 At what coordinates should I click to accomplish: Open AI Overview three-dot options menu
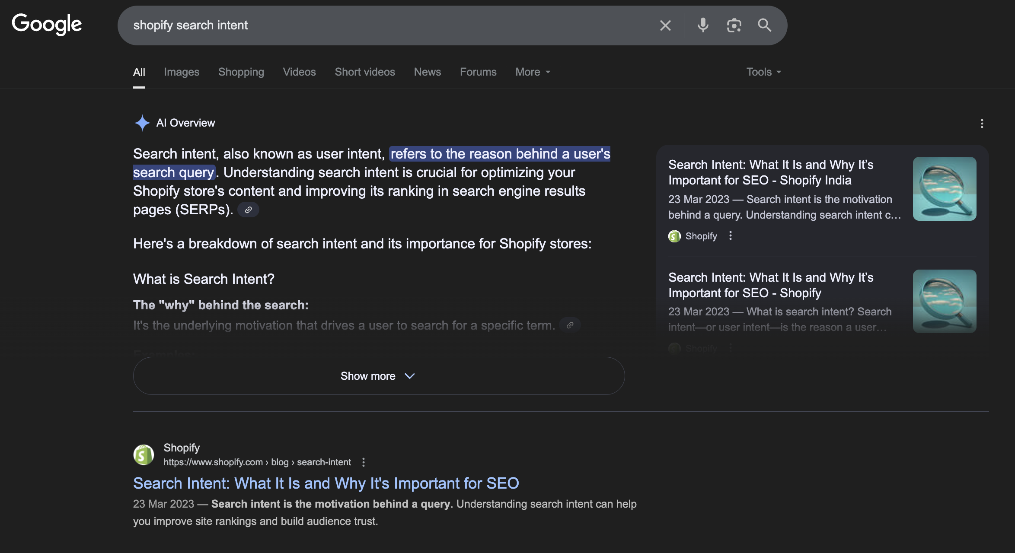click(982, 124)
